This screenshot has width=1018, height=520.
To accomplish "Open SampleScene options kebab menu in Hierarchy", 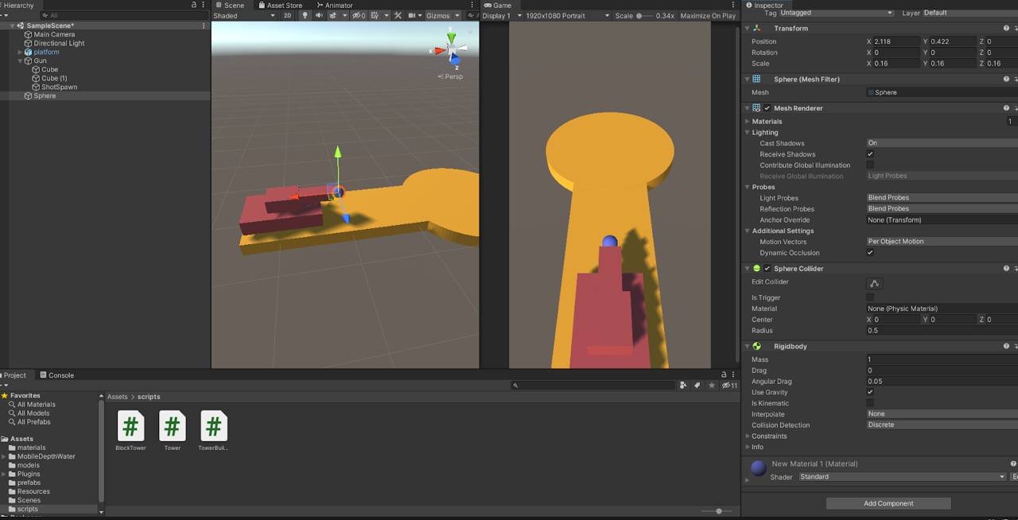I will 204,25.
